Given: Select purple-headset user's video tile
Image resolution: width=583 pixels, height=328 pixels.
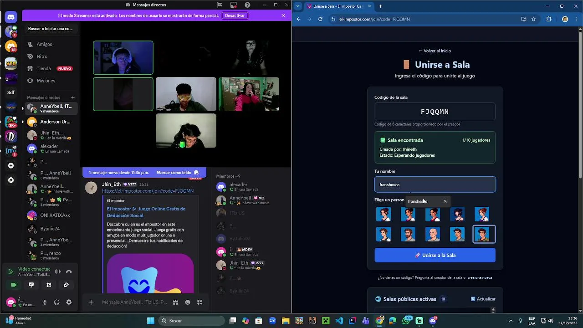Looking at the screenshot, I should [123, 58].
